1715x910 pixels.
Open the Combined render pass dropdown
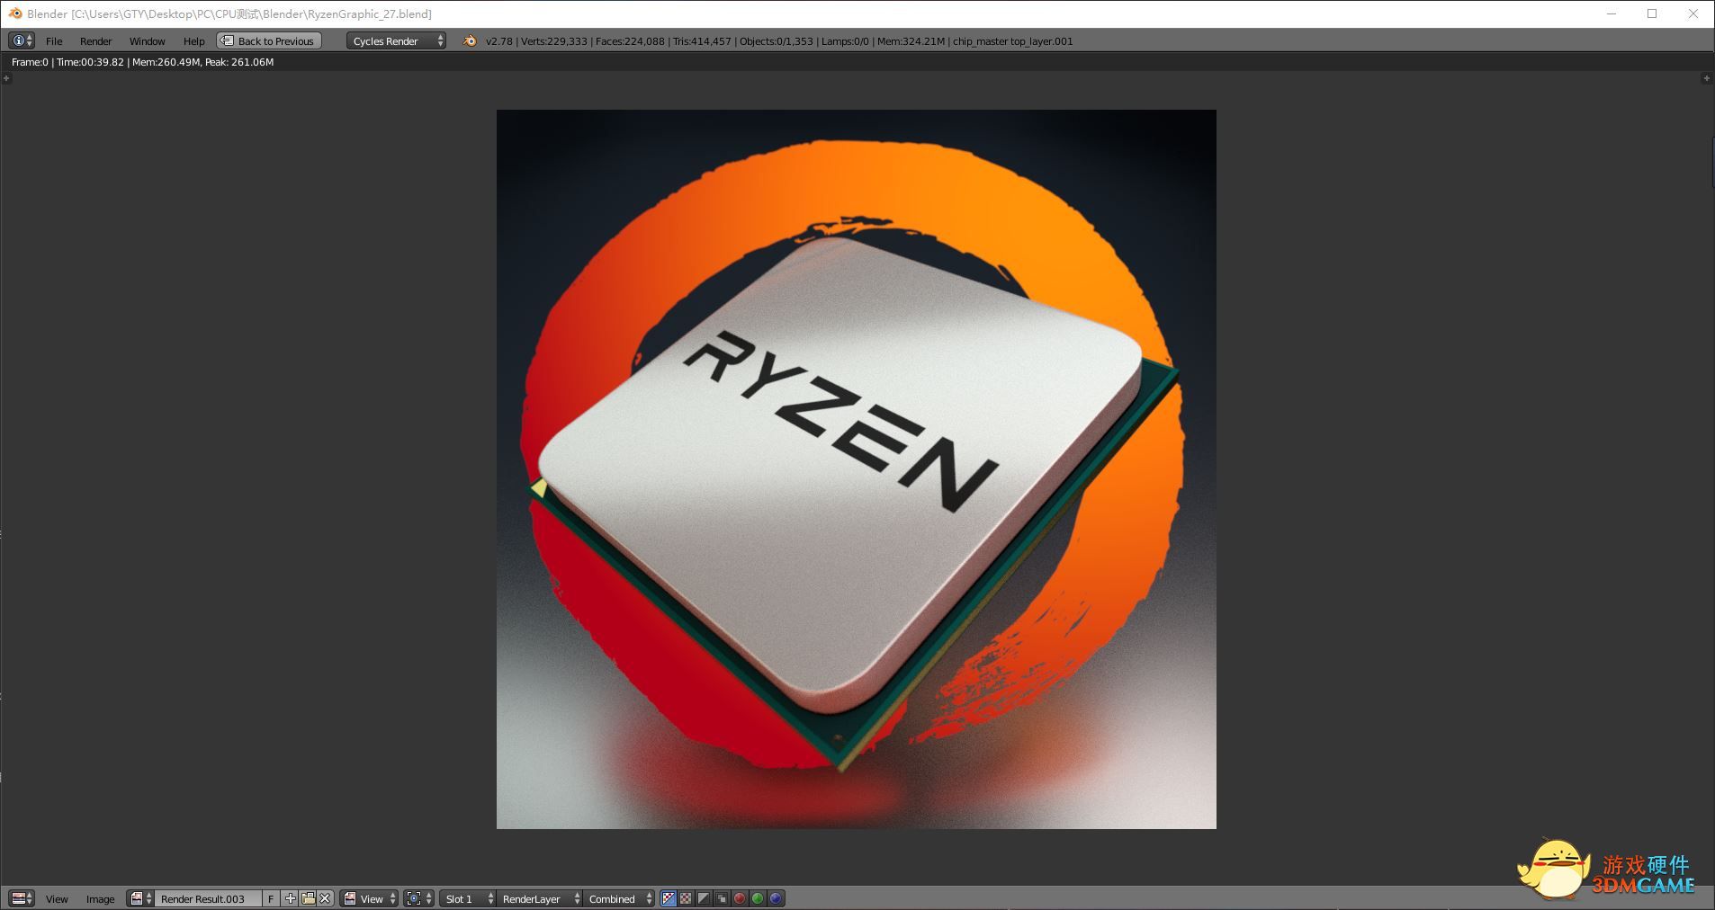tap(619, 898)
